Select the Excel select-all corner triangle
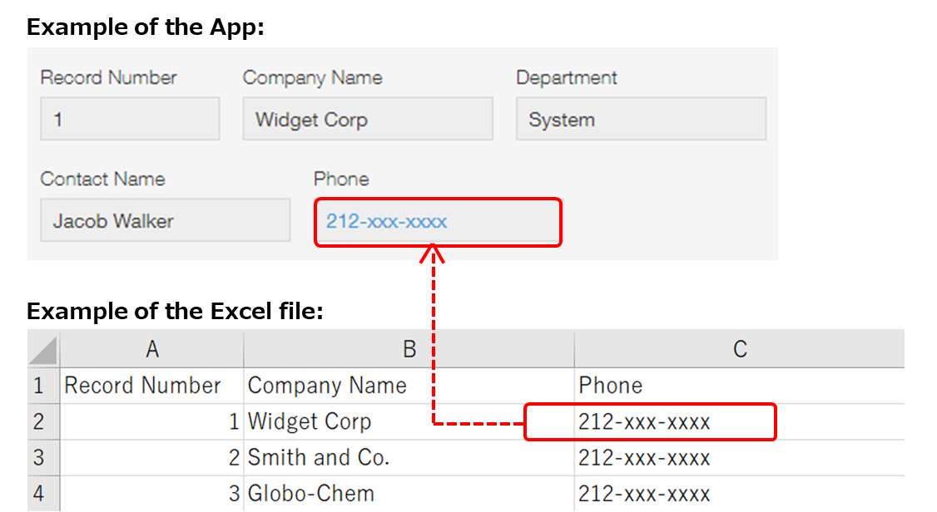This screenshot has height=512, width=937. 43,348
